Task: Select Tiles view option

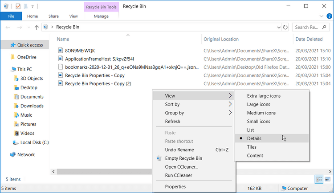Action: [x=272, y=147]
